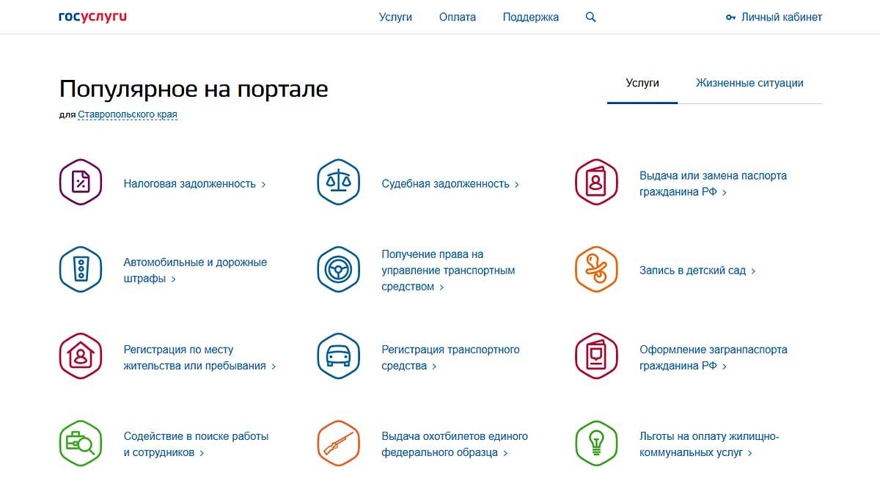880x497 pixels.
Task: Open the search icon in the header
Action: pos(590,16)
